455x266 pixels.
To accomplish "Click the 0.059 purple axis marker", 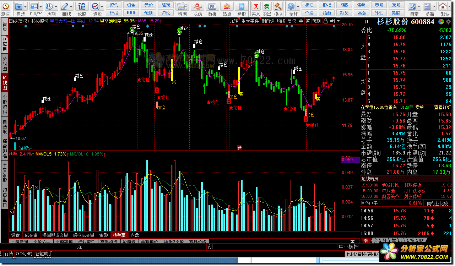I will tap(350, 160).
